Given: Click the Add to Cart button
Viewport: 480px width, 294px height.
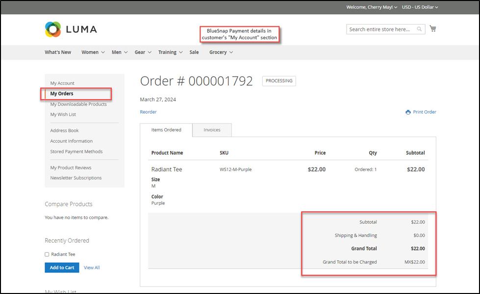Looking at the screenshot, I should [x=62, y=268].
